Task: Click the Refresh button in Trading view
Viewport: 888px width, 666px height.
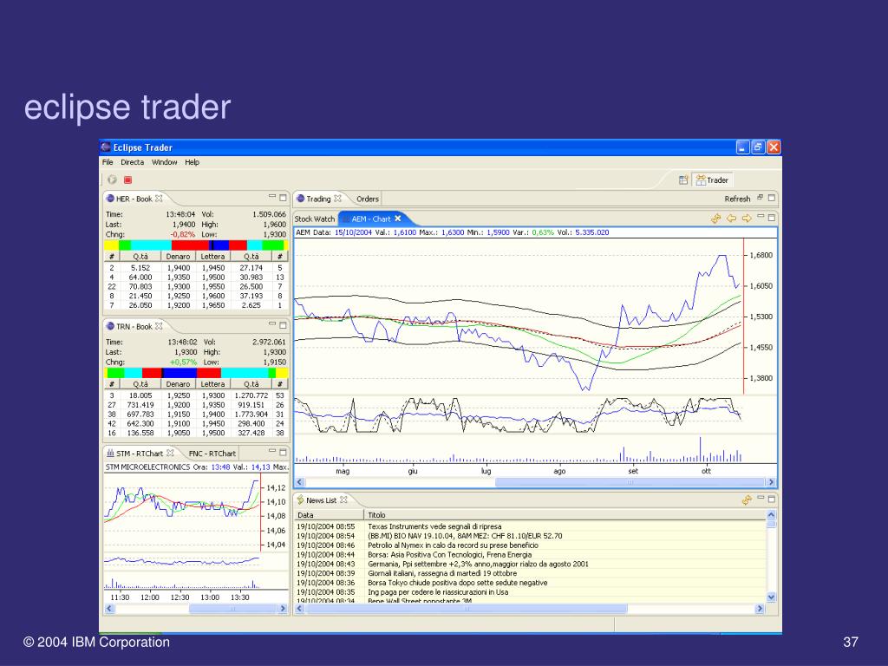Action: tap(737, 199)
